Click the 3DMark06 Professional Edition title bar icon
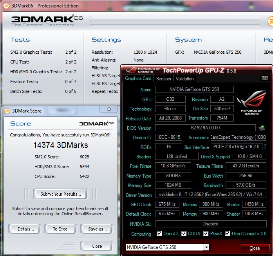This screenshot has width=273, height=256. coord(6,5)
